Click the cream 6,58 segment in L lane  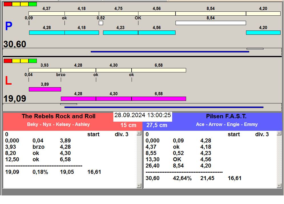click(x=159, y=70)
